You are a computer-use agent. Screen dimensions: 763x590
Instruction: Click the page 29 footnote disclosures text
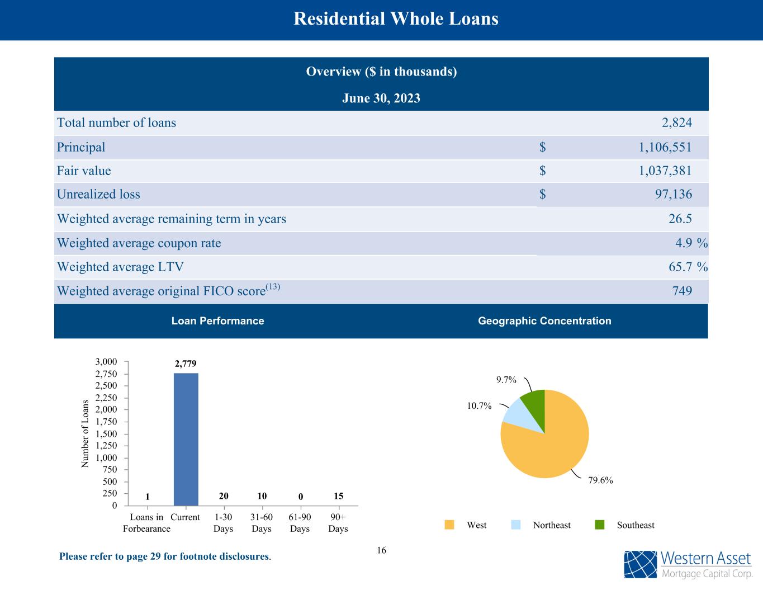(x=164, y=557)
